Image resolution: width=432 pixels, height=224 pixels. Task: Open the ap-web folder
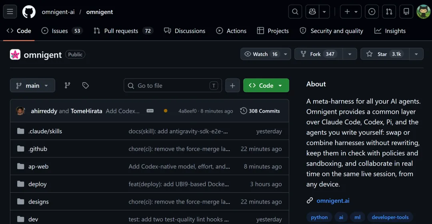pos(38,167)
